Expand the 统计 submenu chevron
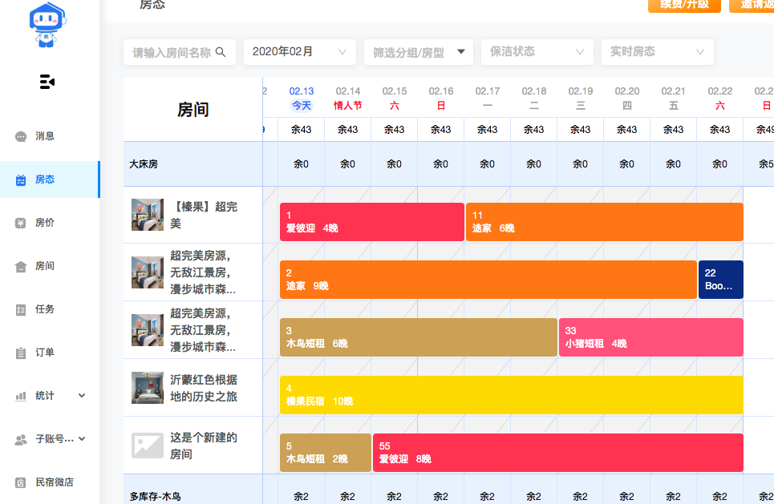Image resolution: width=774 pixels, height=504 pixels. point(82,396)
